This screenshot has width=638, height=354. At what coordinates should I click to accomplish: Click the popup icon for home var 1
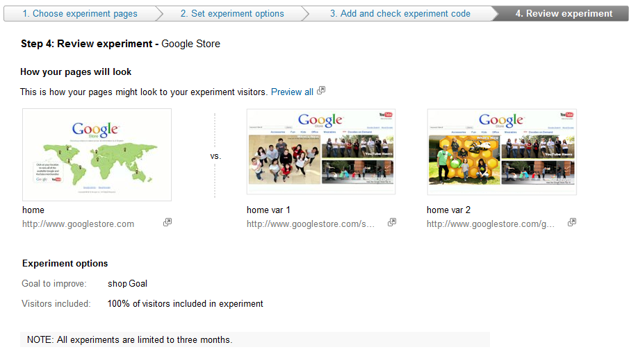point(392,222)
